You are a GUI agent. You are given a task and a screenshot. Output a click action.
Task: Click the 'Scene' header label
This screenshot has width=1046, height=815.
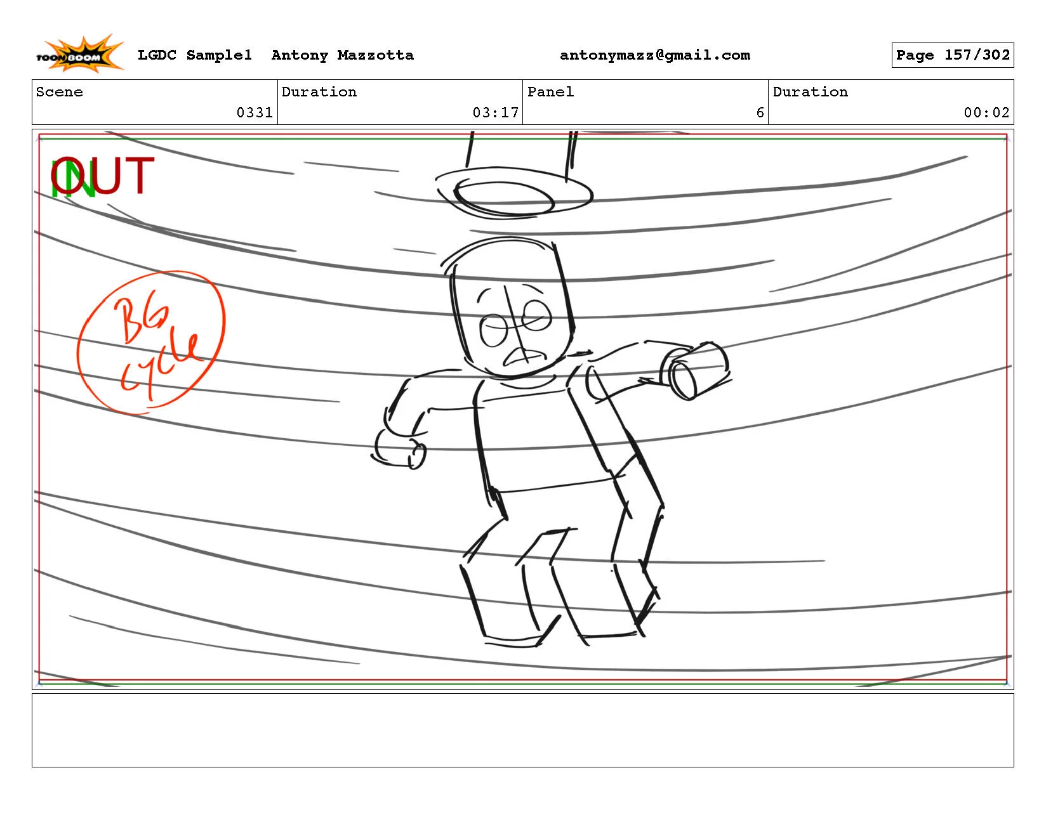pos(60,92)
